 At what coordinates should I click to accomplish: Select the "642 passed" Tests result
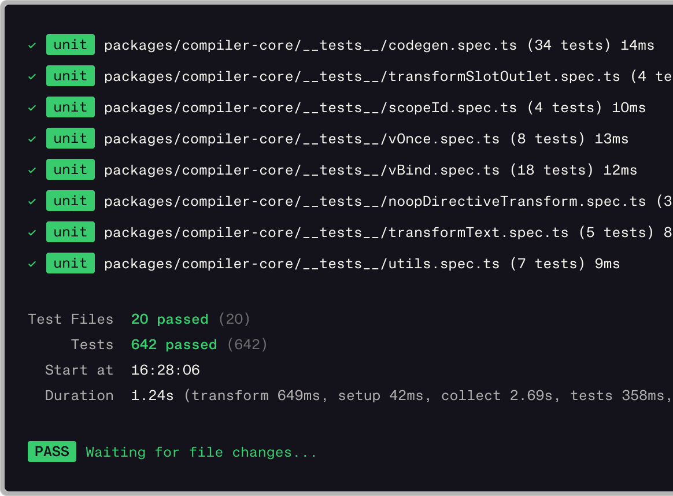[173, 345]
